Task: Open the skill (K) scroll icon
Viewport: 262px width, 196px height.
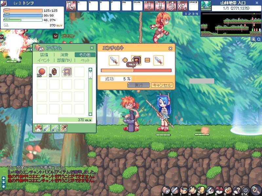Action: pos(193,190)
